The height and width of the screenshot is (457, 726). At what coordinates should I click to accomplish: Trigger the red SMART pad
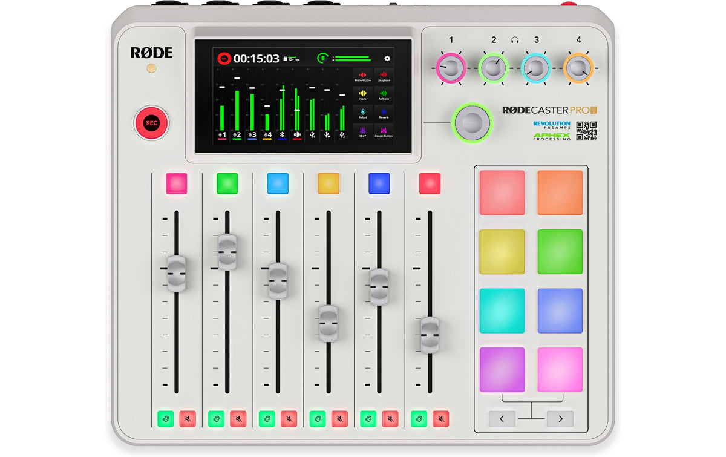[502, 192]
